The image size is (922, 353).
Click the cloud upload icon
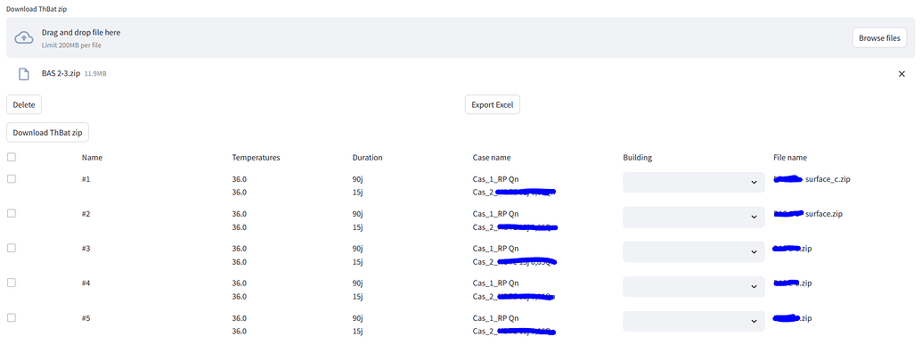tap(23, 37)
